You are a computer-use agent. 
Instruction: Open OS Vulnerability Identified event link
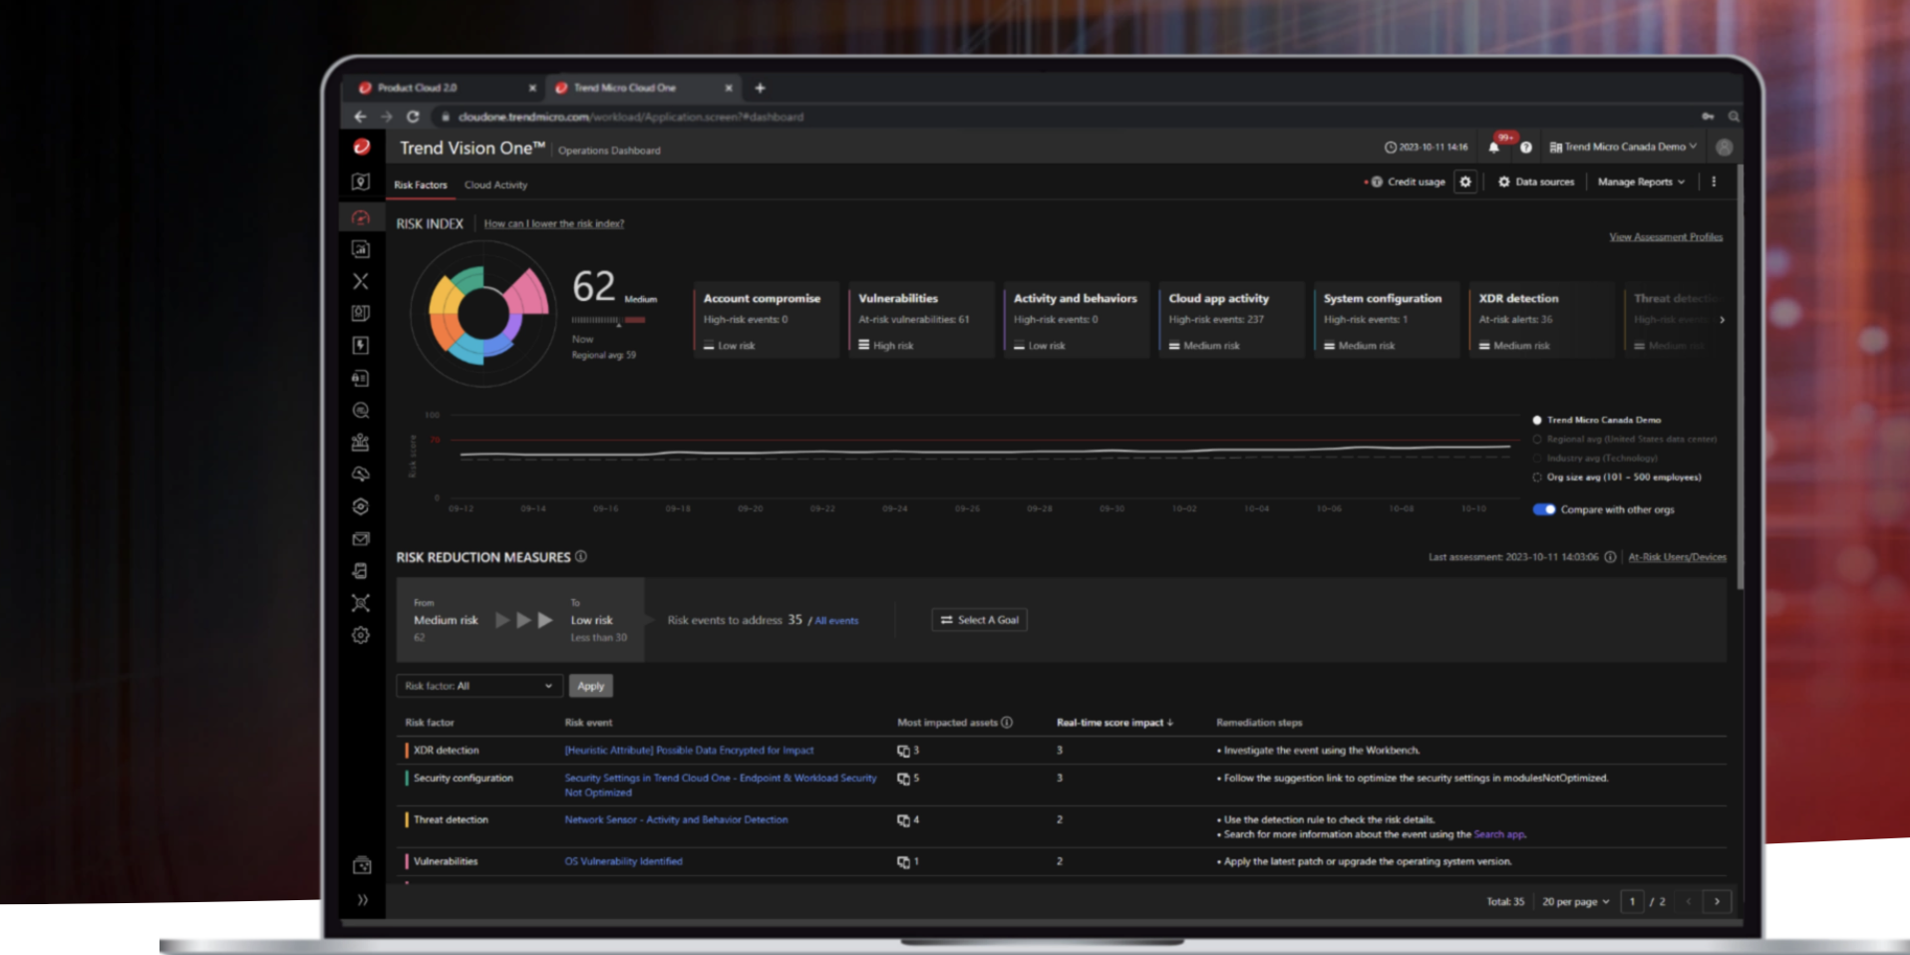pyautogui.click(x=623, y=861)
